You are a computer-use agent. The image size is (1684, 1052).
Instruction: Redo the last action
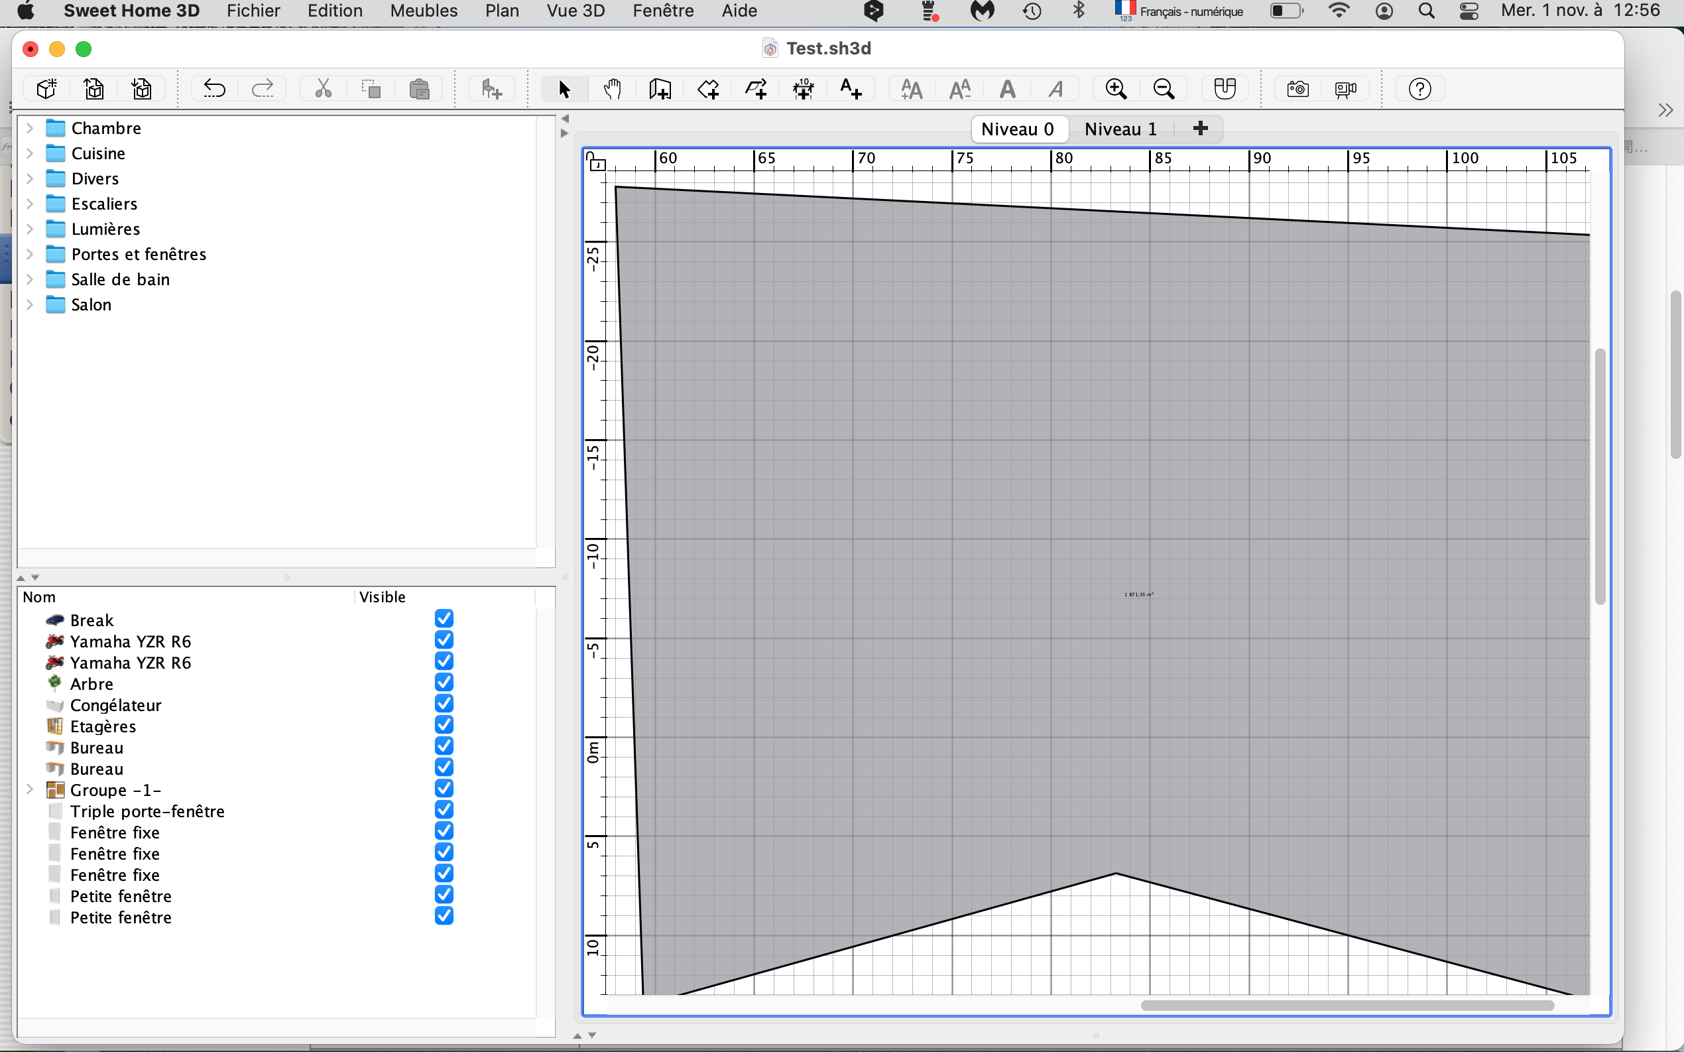[x=262, y=89]
